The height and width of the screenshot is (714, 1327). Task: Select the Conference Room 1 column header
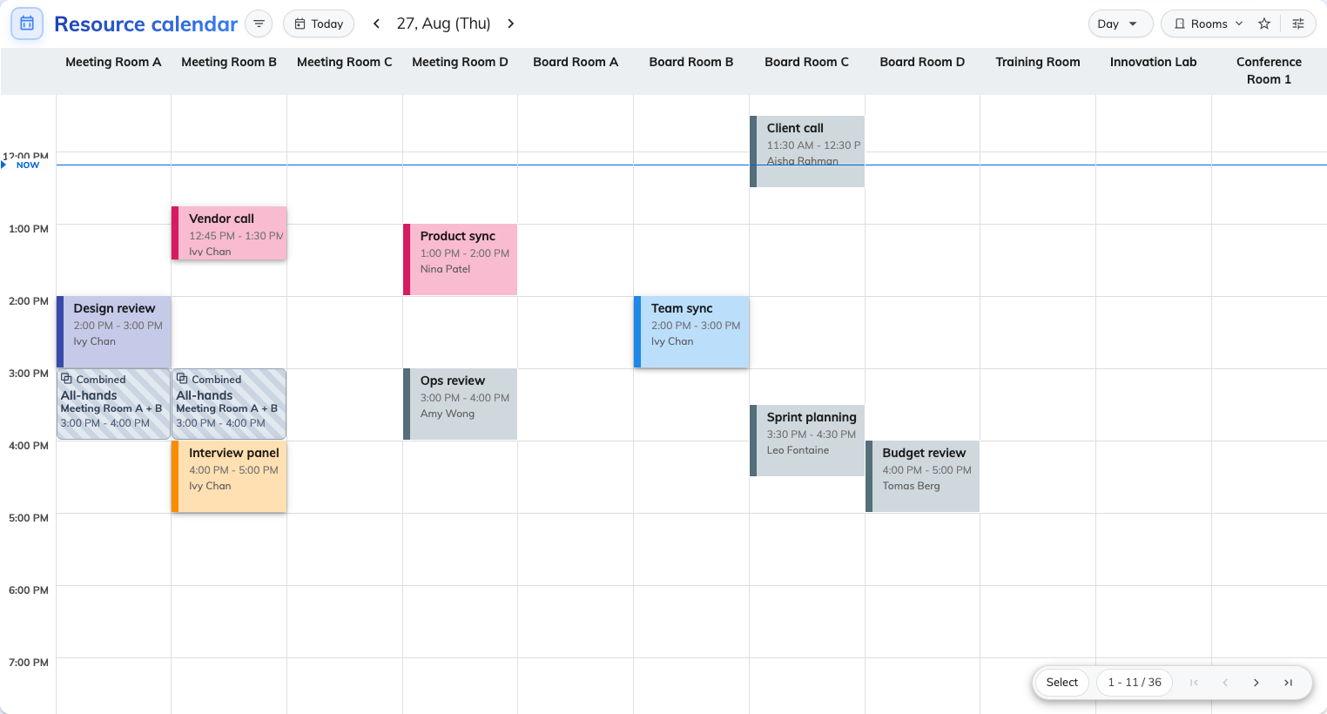(1269, 71)
